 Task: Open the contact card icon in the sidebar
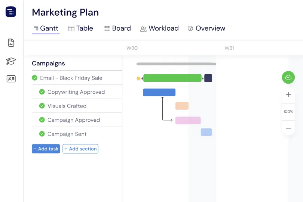[x=11, y=79]
